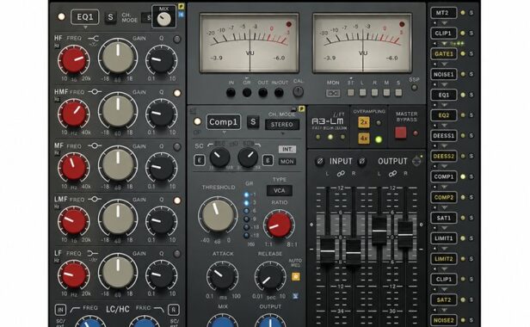Toggle the SSP LED indicator
530x327 pixels.
point(414,88)
